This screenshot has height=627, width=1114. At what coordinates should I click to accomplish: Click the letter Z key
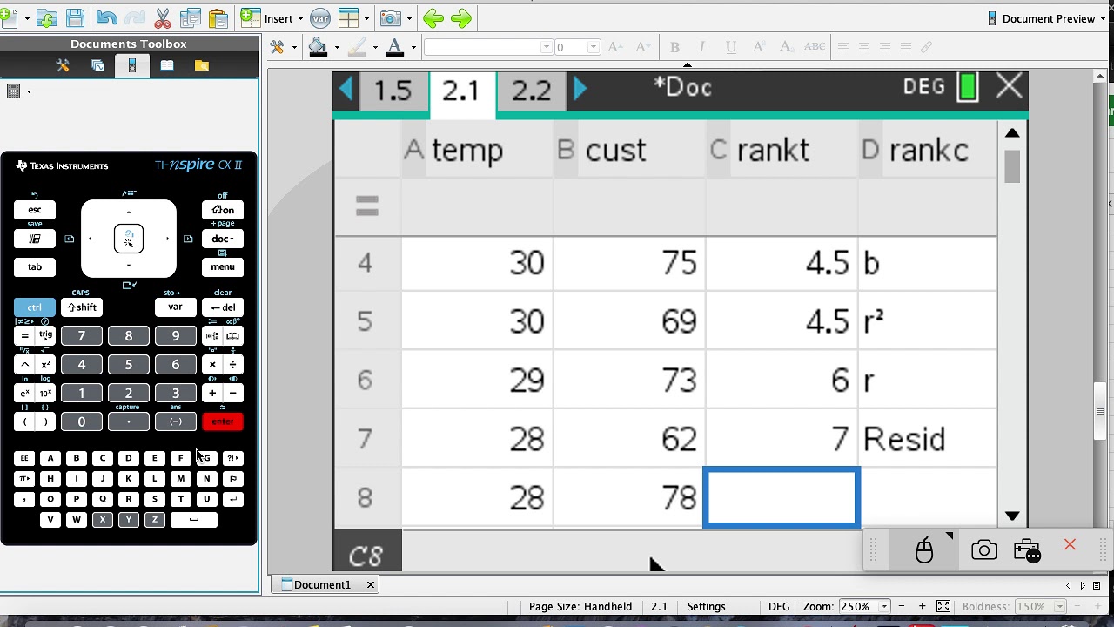154,520
